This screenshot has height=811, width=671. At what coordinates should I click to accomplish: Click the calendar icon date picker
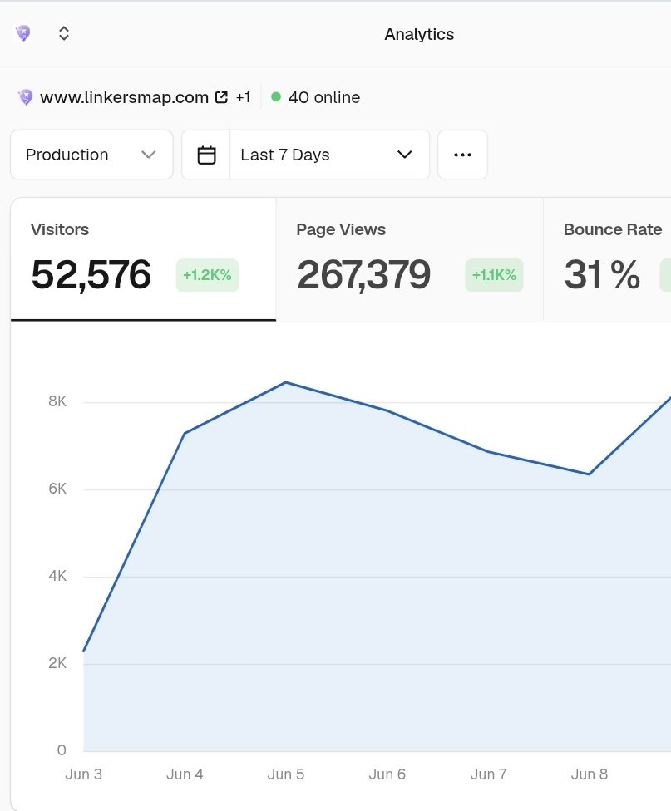tap(206, 155)
